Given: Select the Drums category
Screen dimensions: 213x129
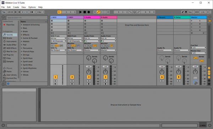Looking at the screenshot, I should 10,38.
